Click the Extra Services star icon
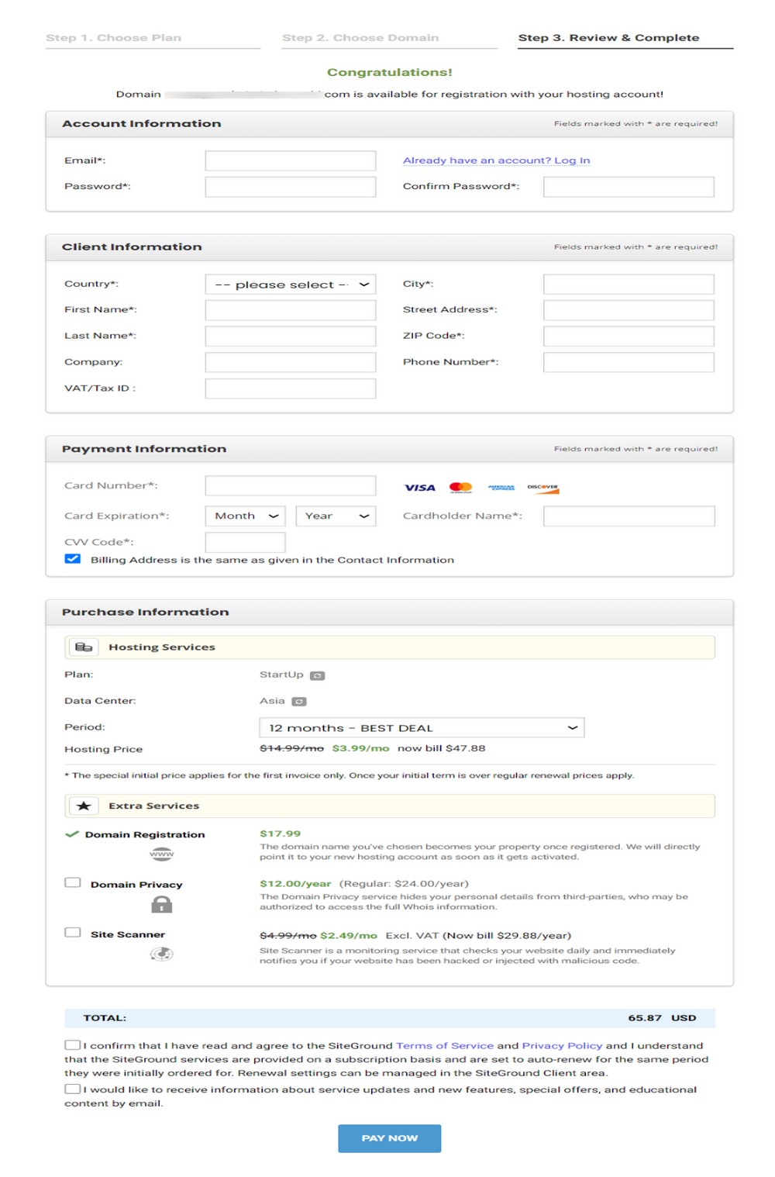 coord(84,806)
